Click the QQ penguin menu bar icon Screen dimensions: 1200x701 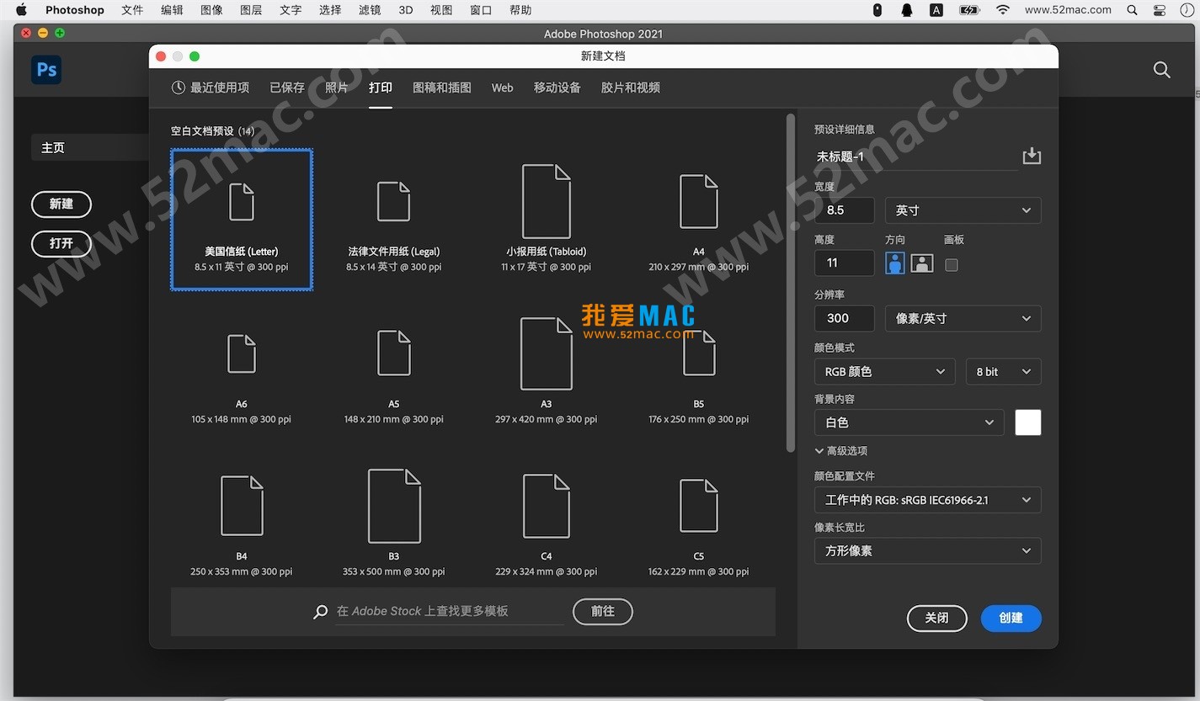[907, 10]
